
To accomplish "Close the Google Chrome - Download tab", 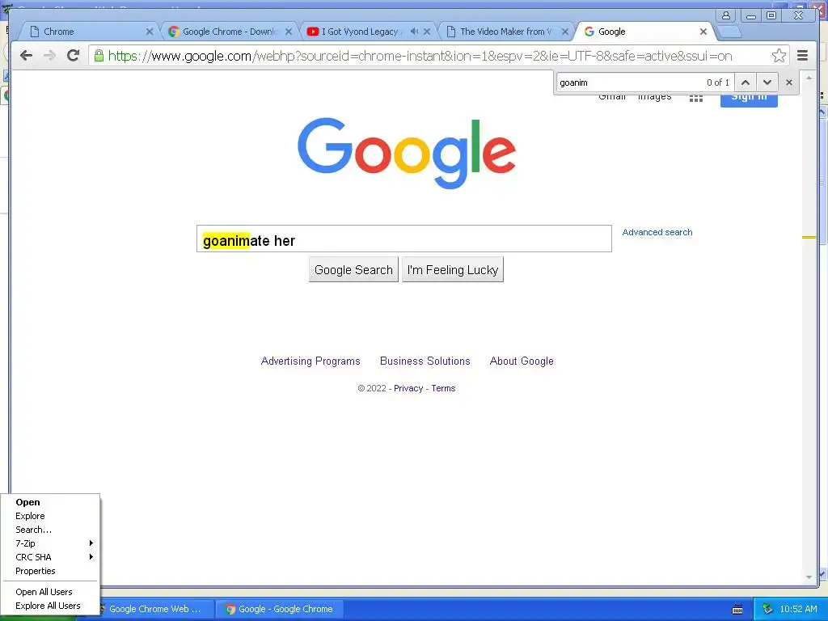I will (x=289, y=32).
